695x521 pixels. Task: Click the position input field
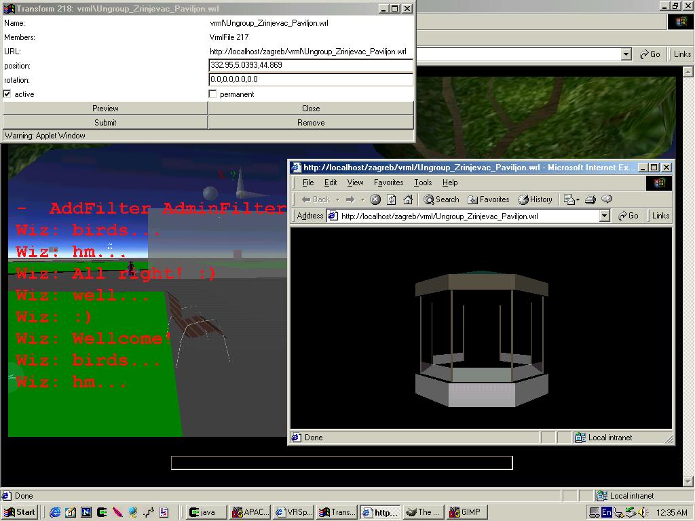[x=311, y=65]
